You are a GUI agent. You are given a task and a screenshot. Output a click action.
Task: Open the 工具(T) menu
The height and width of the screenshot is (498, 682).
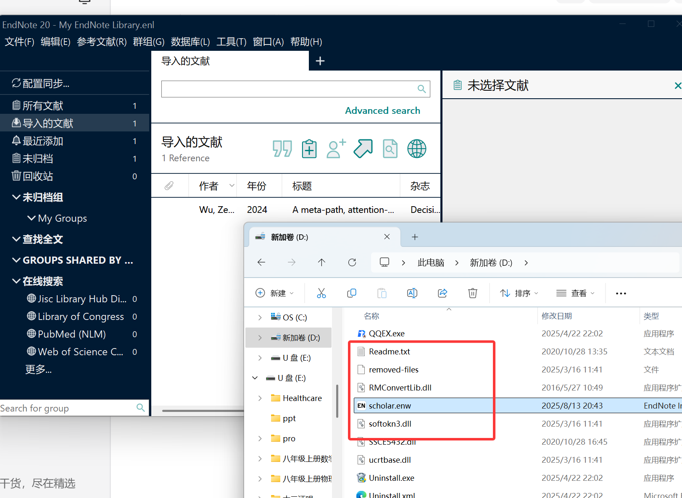click(x=232, y=42)
